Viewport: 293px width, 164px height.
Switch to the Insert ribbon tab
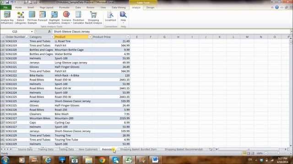pyautogui.click(x=31, y=7)
